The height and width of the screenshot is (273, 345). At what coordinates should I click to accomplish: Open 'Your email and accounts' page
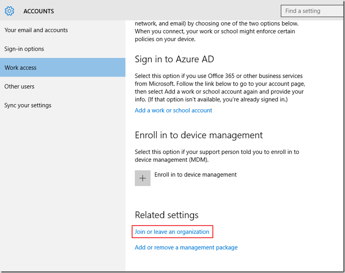[36, 30]
